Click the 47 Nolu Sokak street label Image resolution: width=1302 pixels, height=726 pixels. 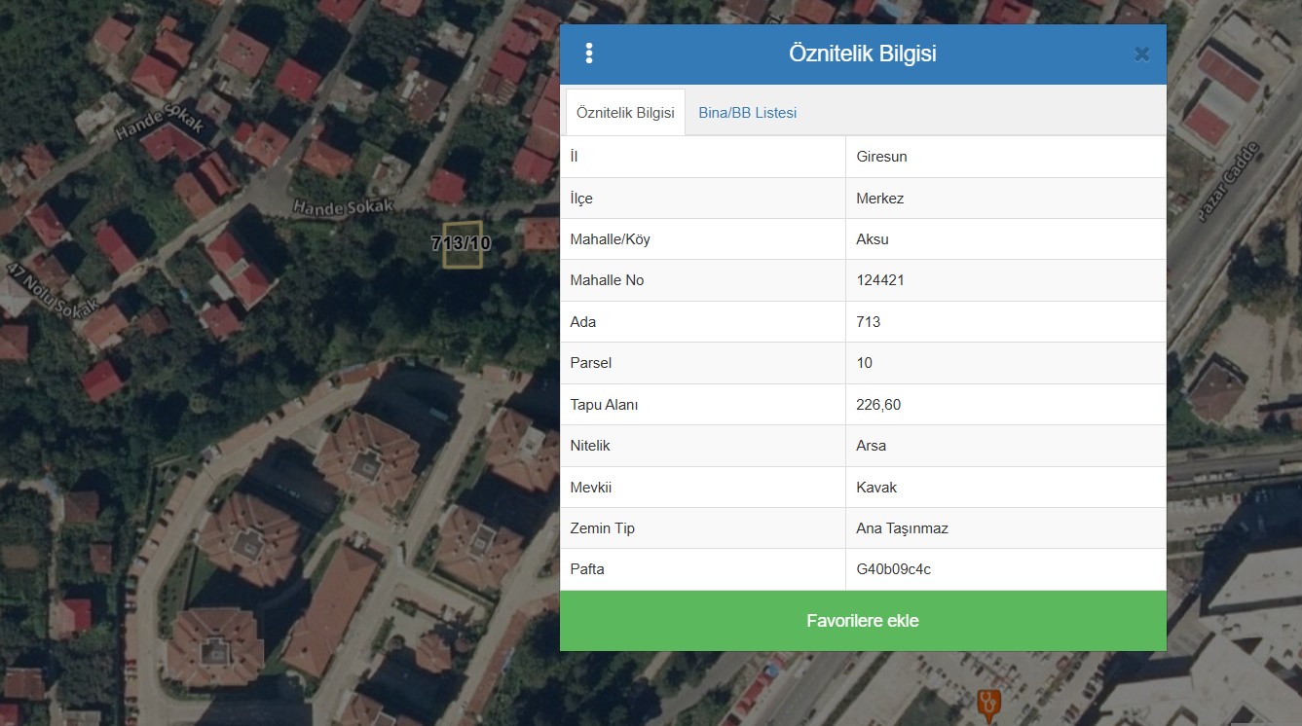tap(53, 289)
